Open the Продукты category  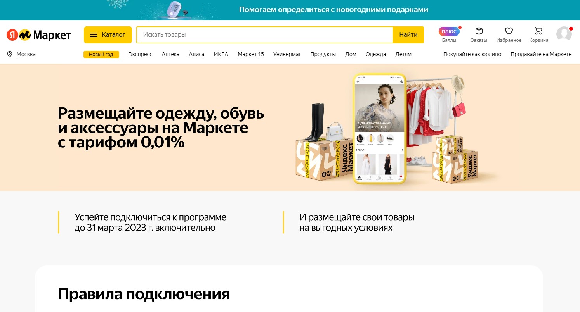click(x=323, y=54)
